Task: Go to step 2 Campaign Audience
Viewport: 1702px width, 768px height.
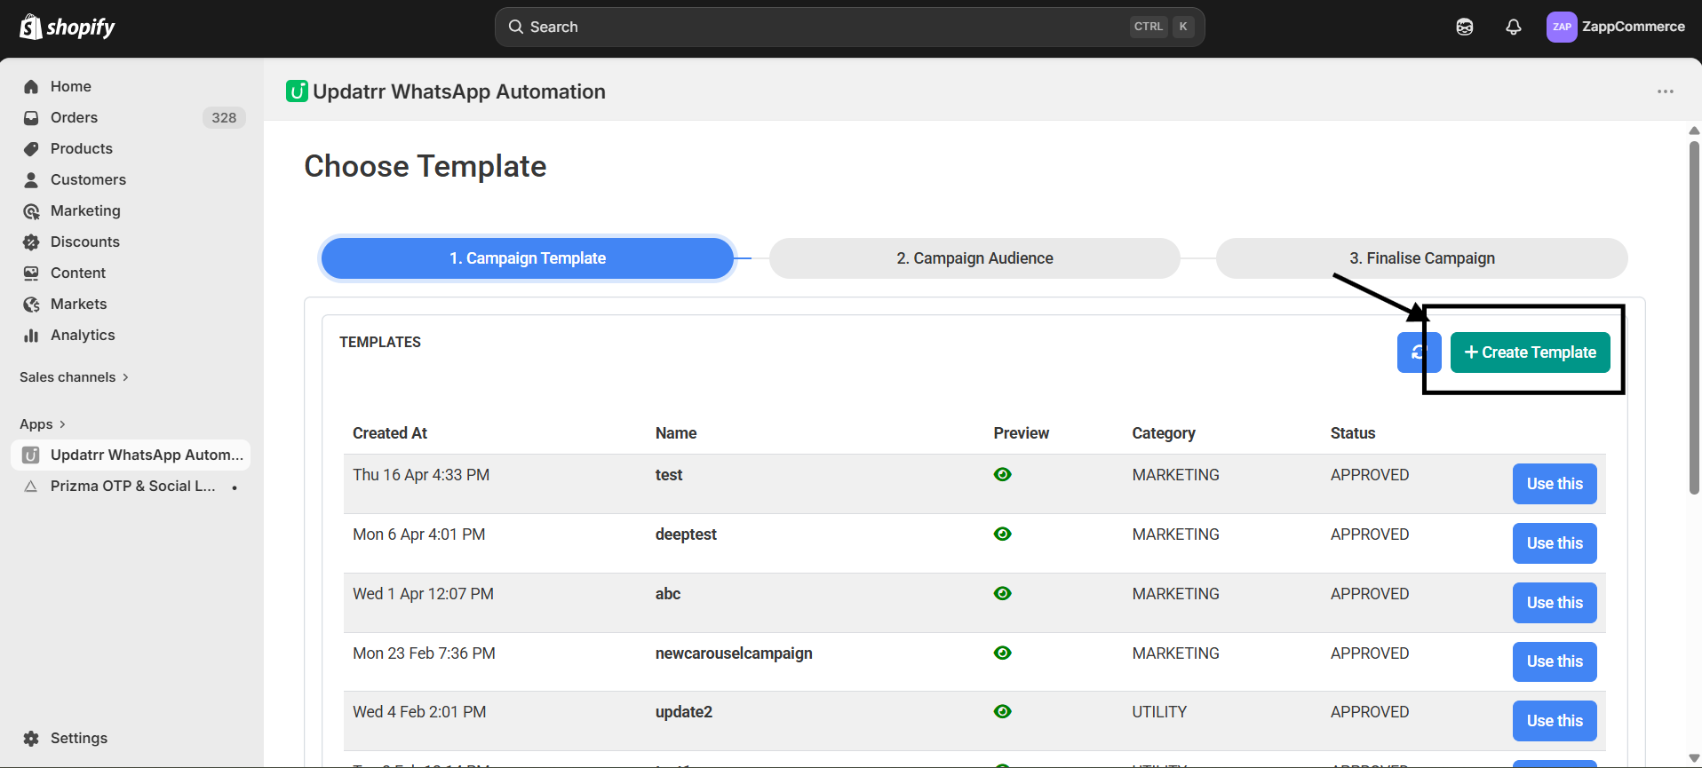Action: pos(974,258)
